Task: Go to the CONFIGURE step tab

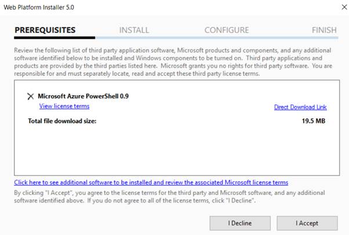Action: tap(227, 30)
